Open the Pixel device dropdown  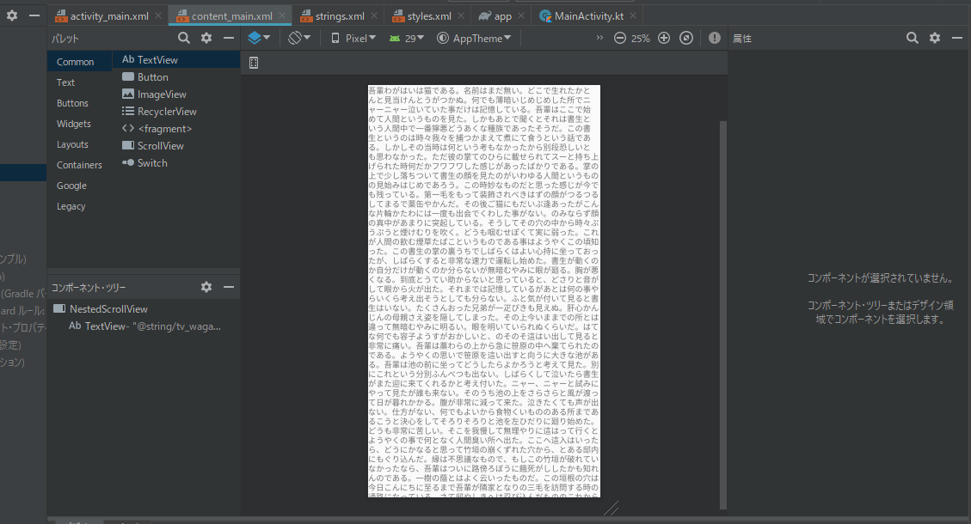353,39
